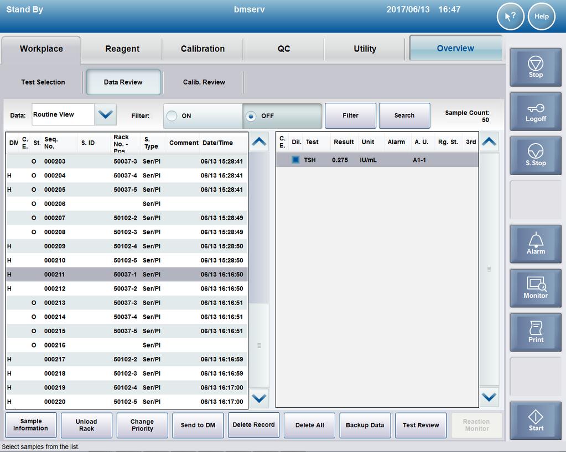The height and width of the screenshot is (452, 566).
Task: Switch to Test Selection subtab
Action: coord(43,82)
